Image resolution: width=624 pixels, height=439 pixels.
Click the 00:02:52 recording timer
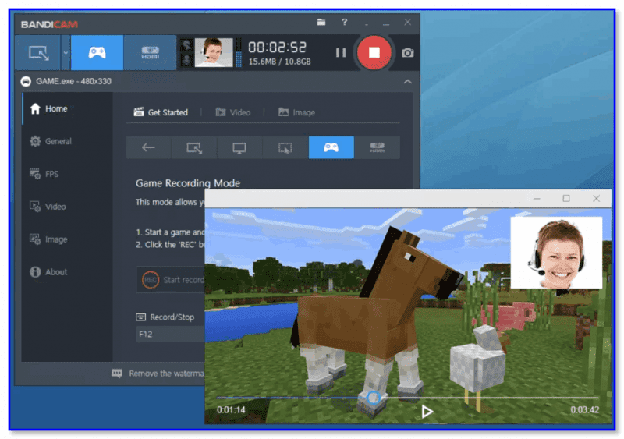(278, 47)
